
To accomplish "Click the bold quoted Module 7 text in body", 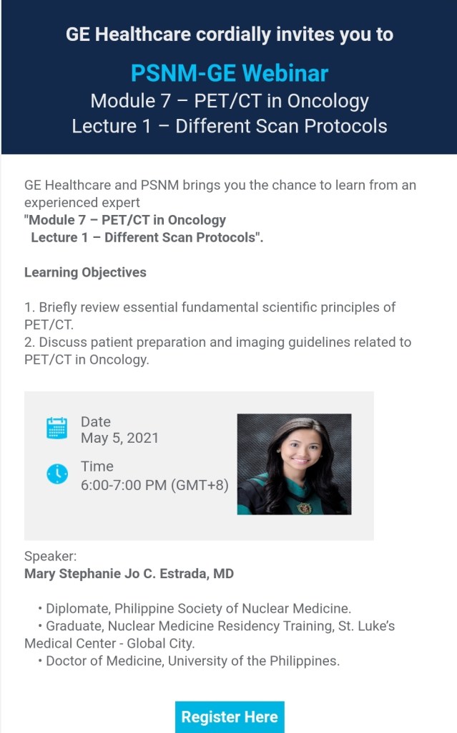I will pyautogui.click(x=126, y=220).
